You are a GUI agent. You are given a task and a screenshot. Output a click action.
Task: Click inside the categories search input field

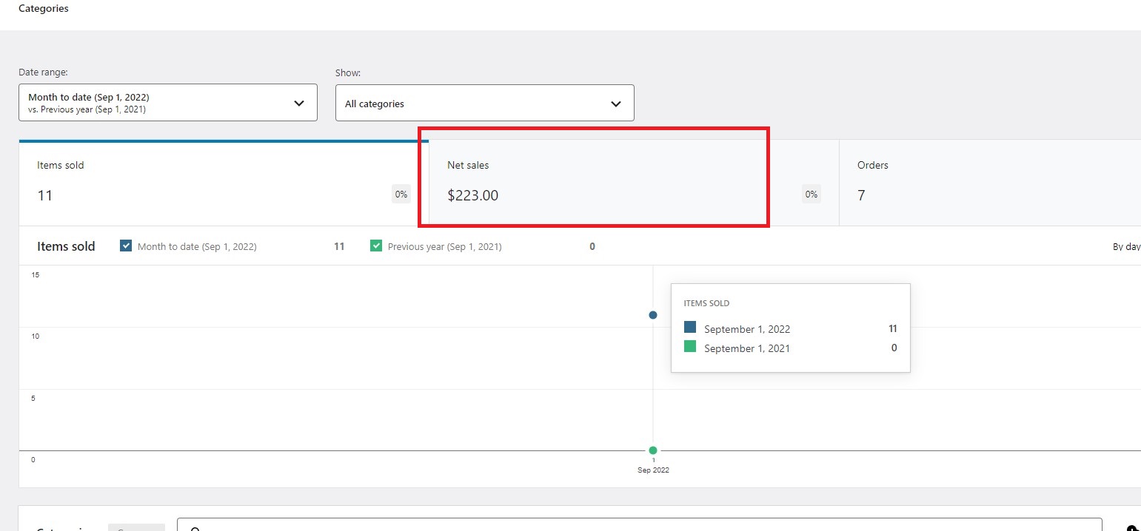click(518, 528)
